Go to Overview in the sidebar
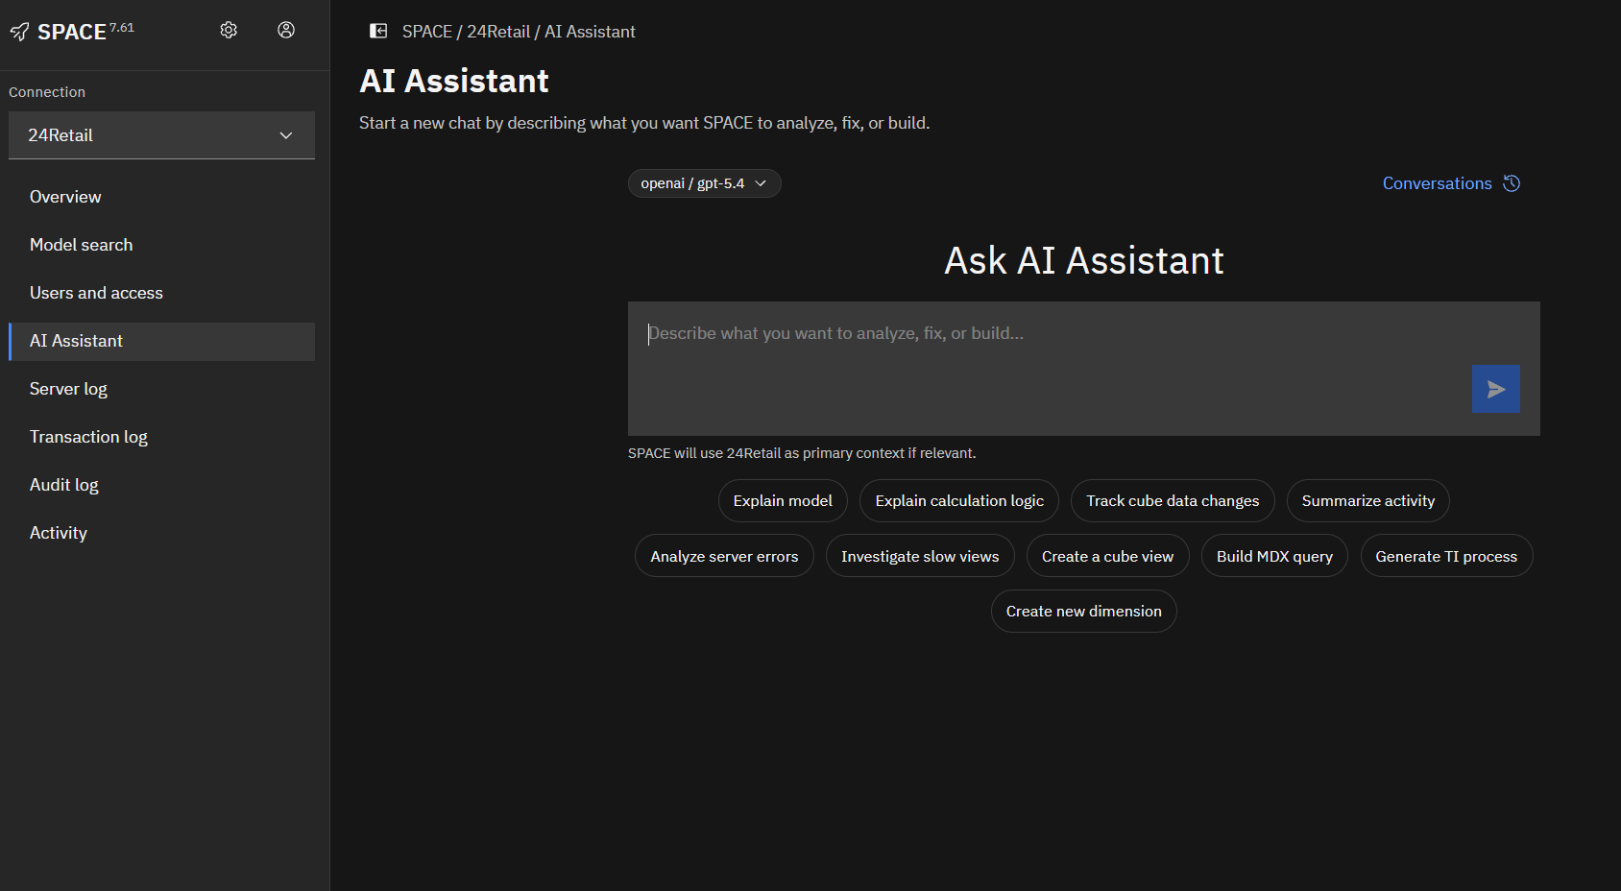This screenshot has height=891, width=1621. pos(161,197)
